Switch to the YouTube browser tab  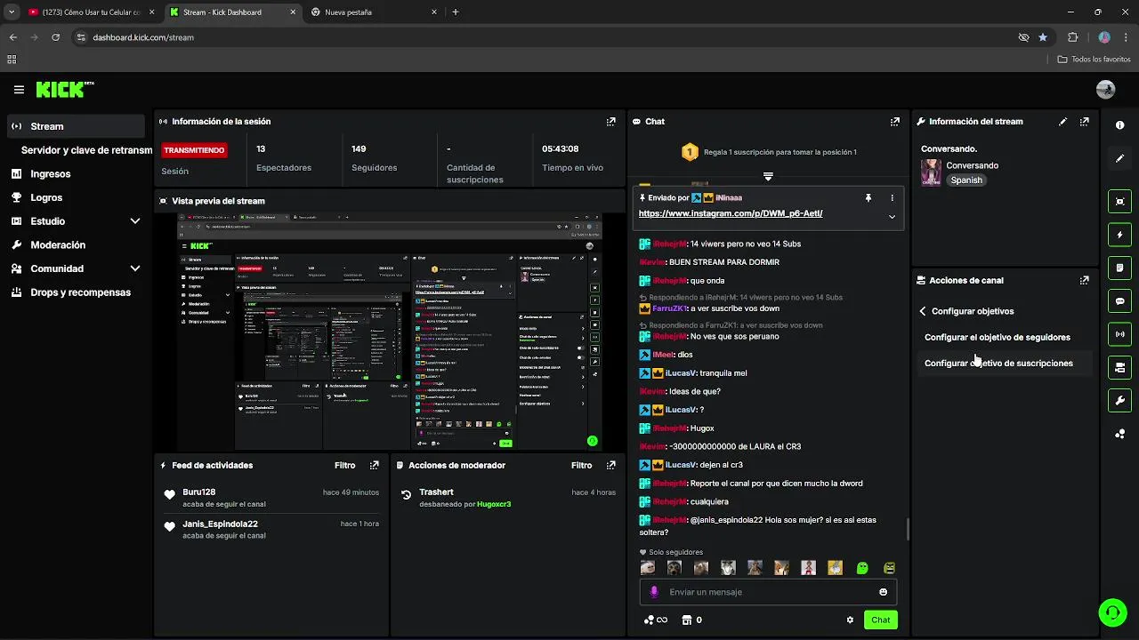[x=89, y=12]
